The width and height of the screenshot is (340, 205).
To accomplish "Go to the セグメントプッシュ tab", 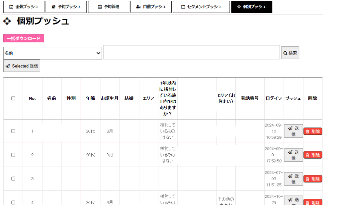I will (x=201, y=7).
